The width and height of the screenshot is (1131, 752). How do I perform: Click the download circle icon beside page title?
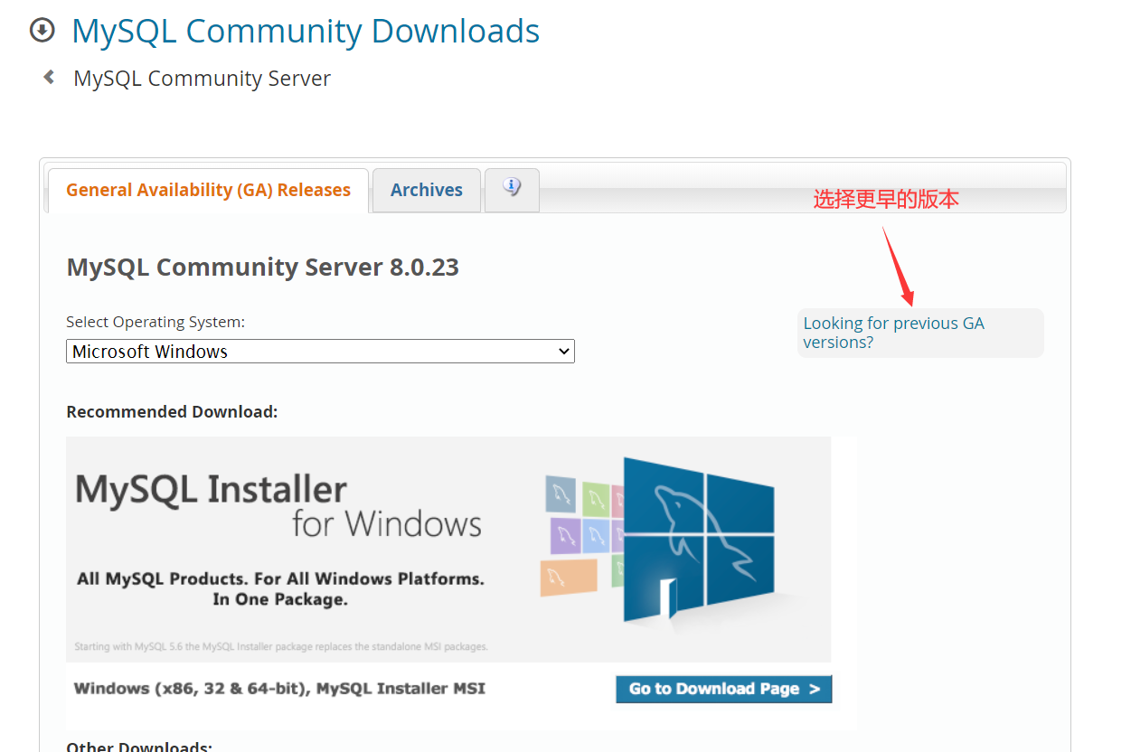point(42,31)
